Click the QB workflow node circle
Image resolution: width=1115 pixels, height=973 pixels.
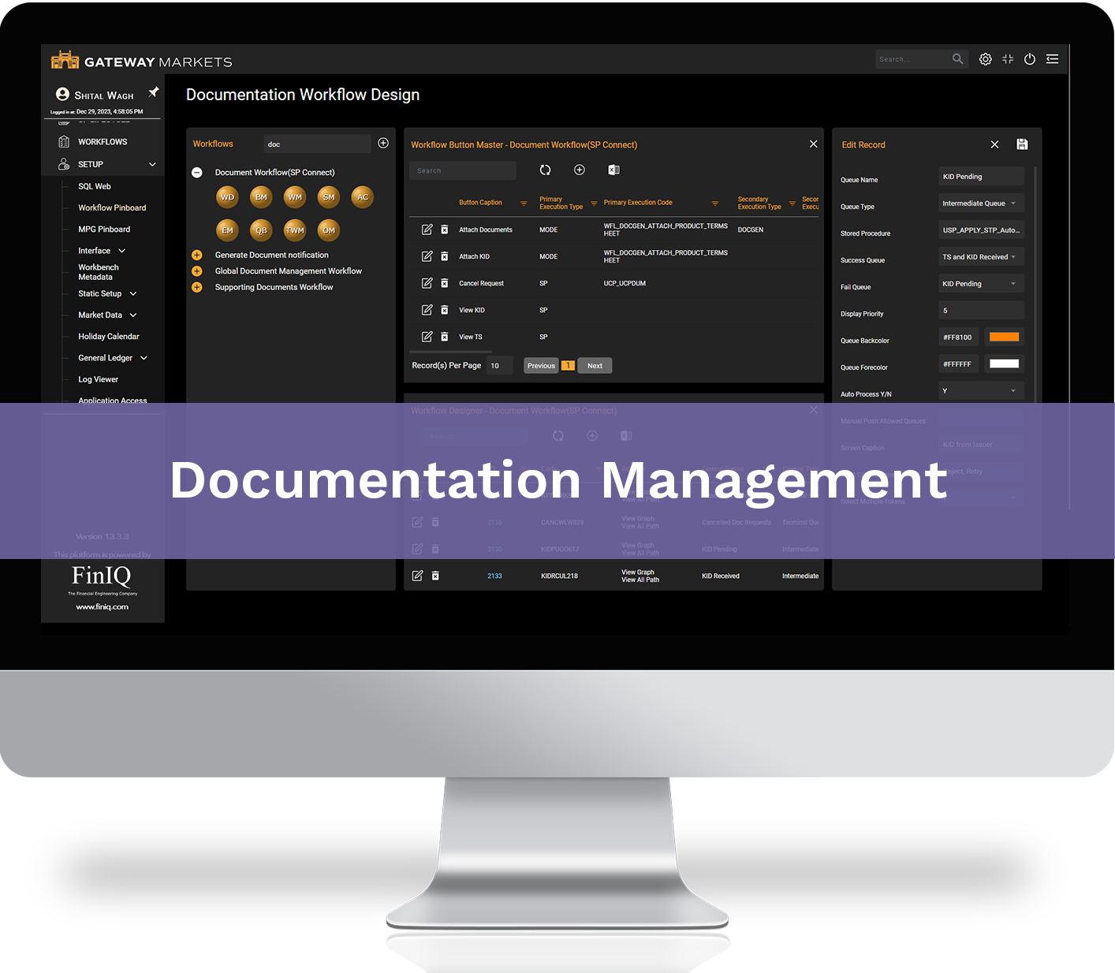coord(261,230)
